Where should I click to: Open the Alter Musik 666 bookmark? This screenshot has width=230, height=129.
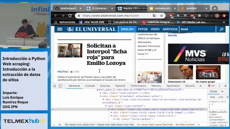point(92,22)
